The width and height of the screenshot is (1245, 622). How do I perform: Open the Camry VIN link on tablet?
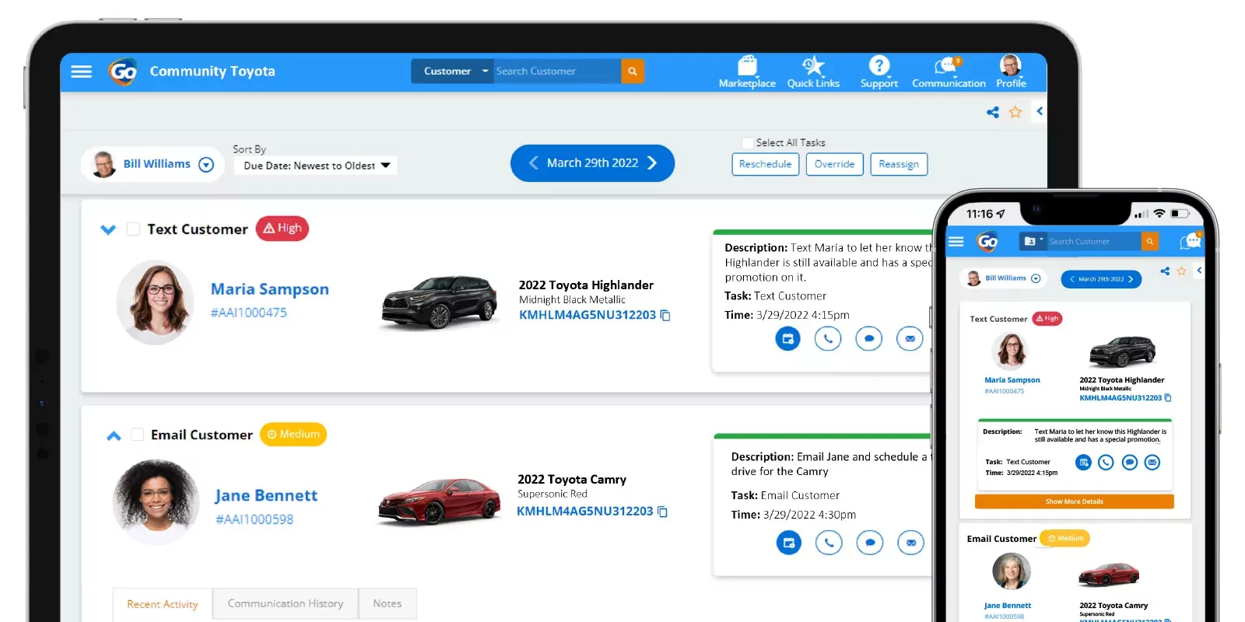pos(585,512)
